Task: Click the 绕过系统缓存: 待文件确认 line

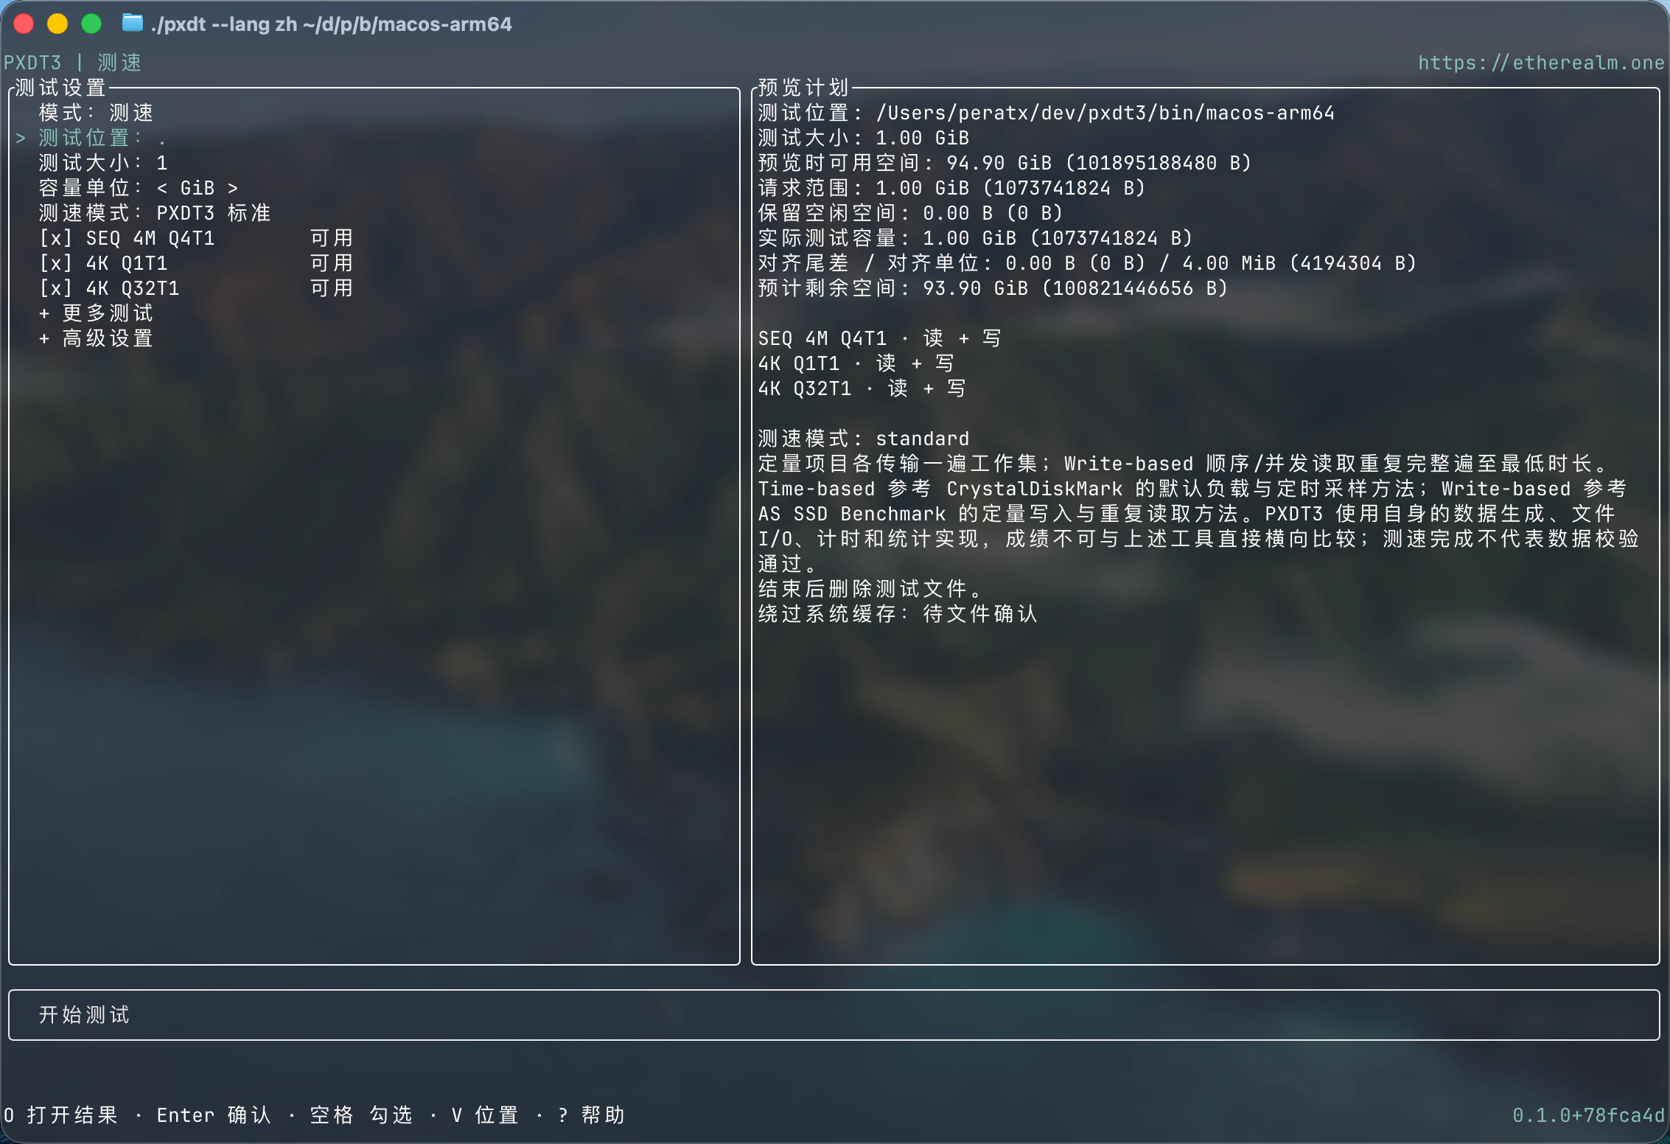Action: [x=898, y=614]
